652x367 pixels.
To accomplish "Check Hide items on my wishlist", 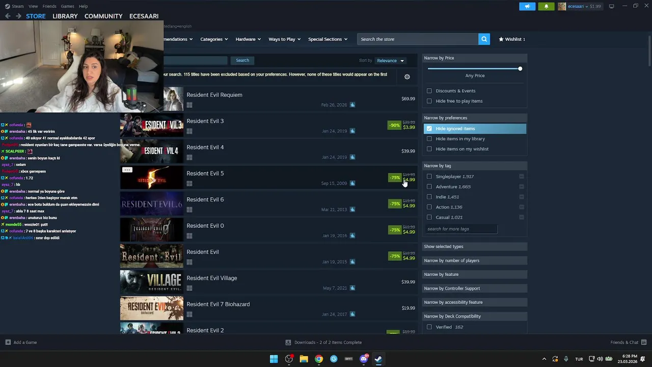I will pyautogui.click(x=429, y=149).
